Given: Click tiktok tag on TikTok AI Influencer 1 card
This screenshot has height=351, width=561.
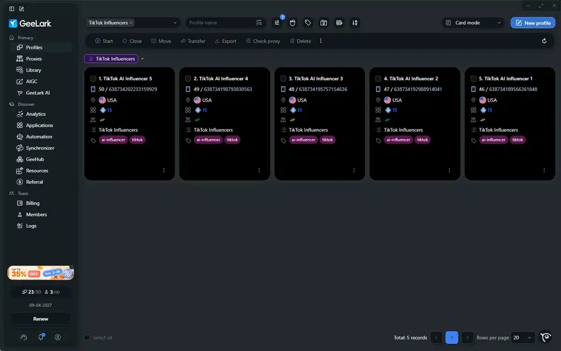Looking at the screenshot, I should click(x=518, y=140).
